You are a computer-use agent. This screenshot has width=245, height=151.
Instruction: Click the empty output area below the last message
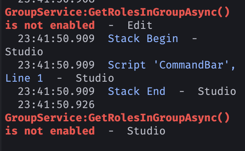coord(122,144)
